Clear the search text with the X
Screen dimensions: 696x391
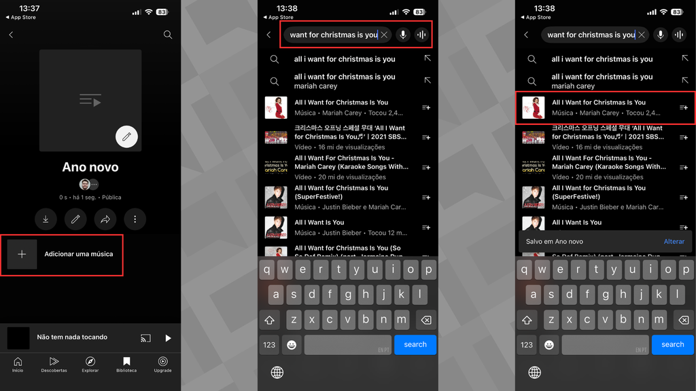tap(383, 35)
